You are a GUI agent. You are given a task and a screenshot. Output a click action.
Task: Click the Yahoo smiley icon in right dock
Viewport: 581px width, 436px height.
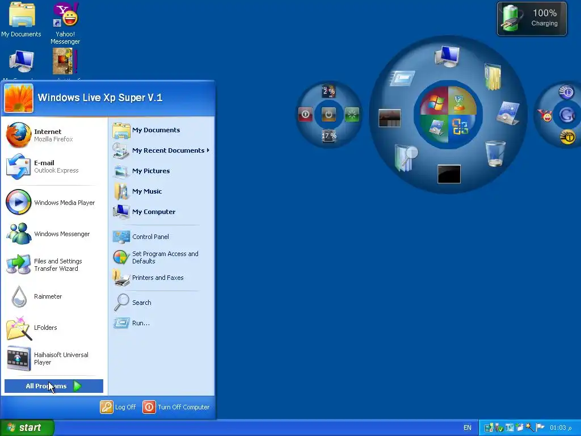[x=545, y=116]
